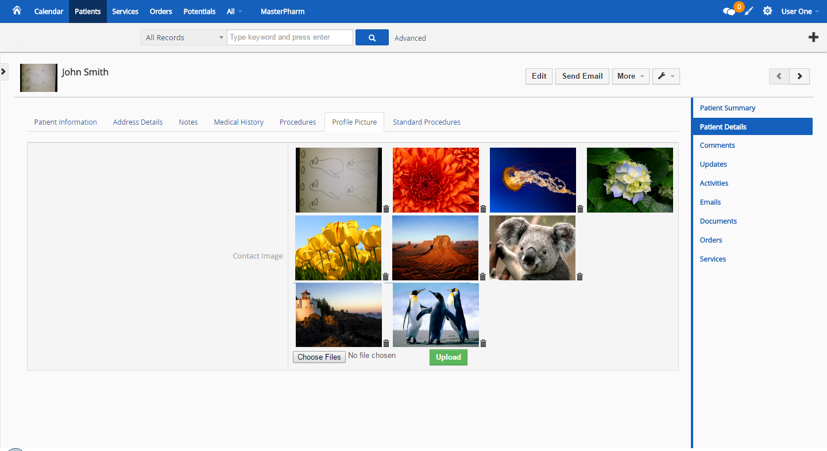Open the Calendar module
The width and height of the screenshot is (827, 451).
[49, 11]
